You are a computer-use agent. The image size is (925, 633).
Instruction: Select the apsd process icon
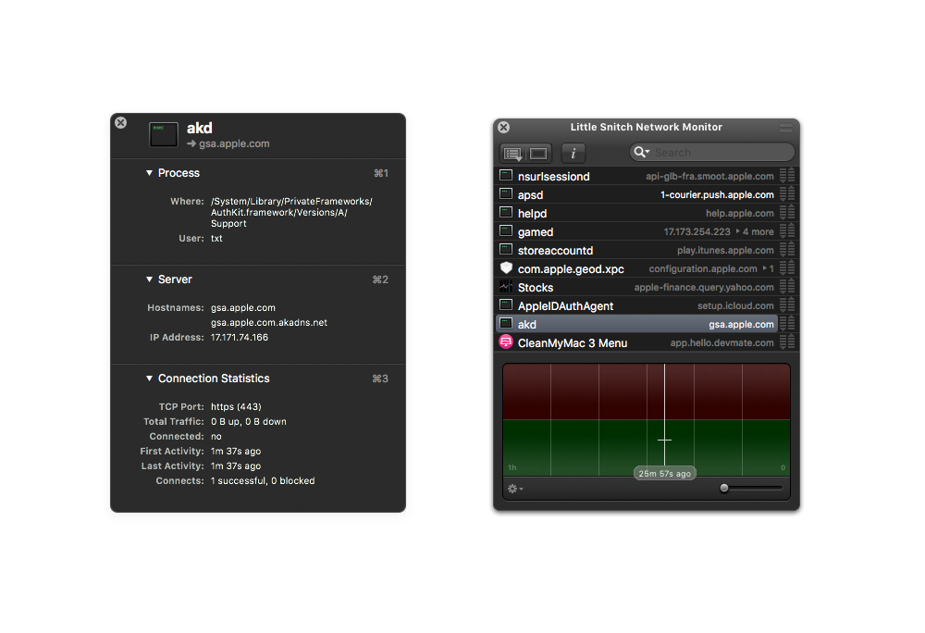click(x=506, y=193)
